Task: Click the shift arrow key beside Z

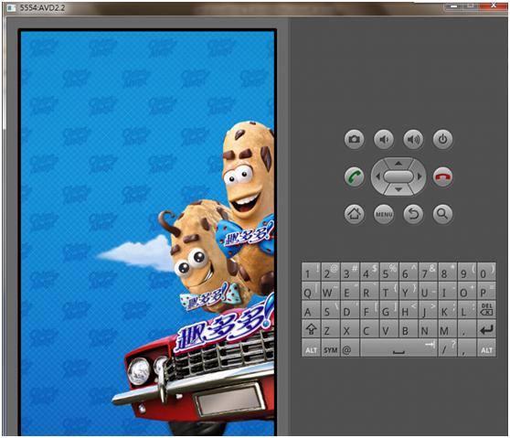Action: [311, 329]
